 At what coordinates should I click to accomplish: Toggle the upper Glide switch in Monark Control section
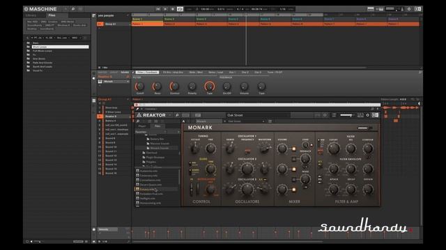[x=190, y=164]
